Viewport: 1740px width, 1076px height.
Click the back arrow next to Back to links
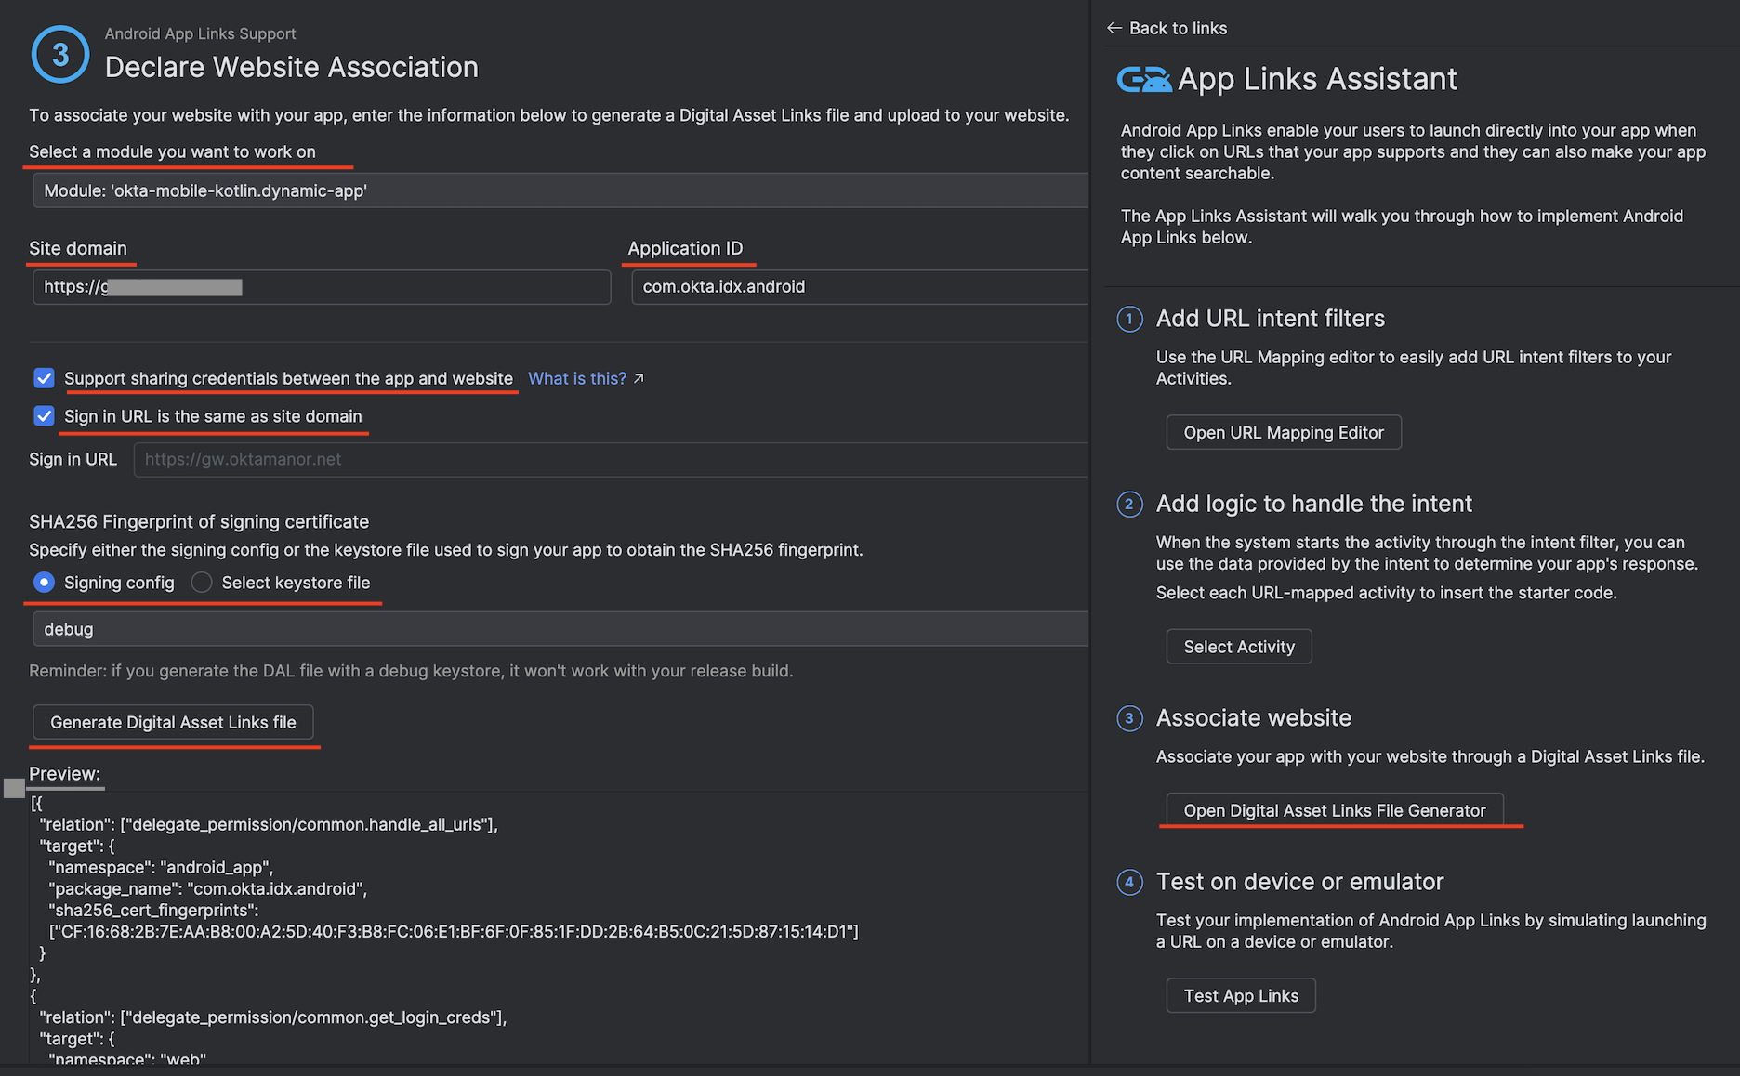click(x=1114, y=28)
